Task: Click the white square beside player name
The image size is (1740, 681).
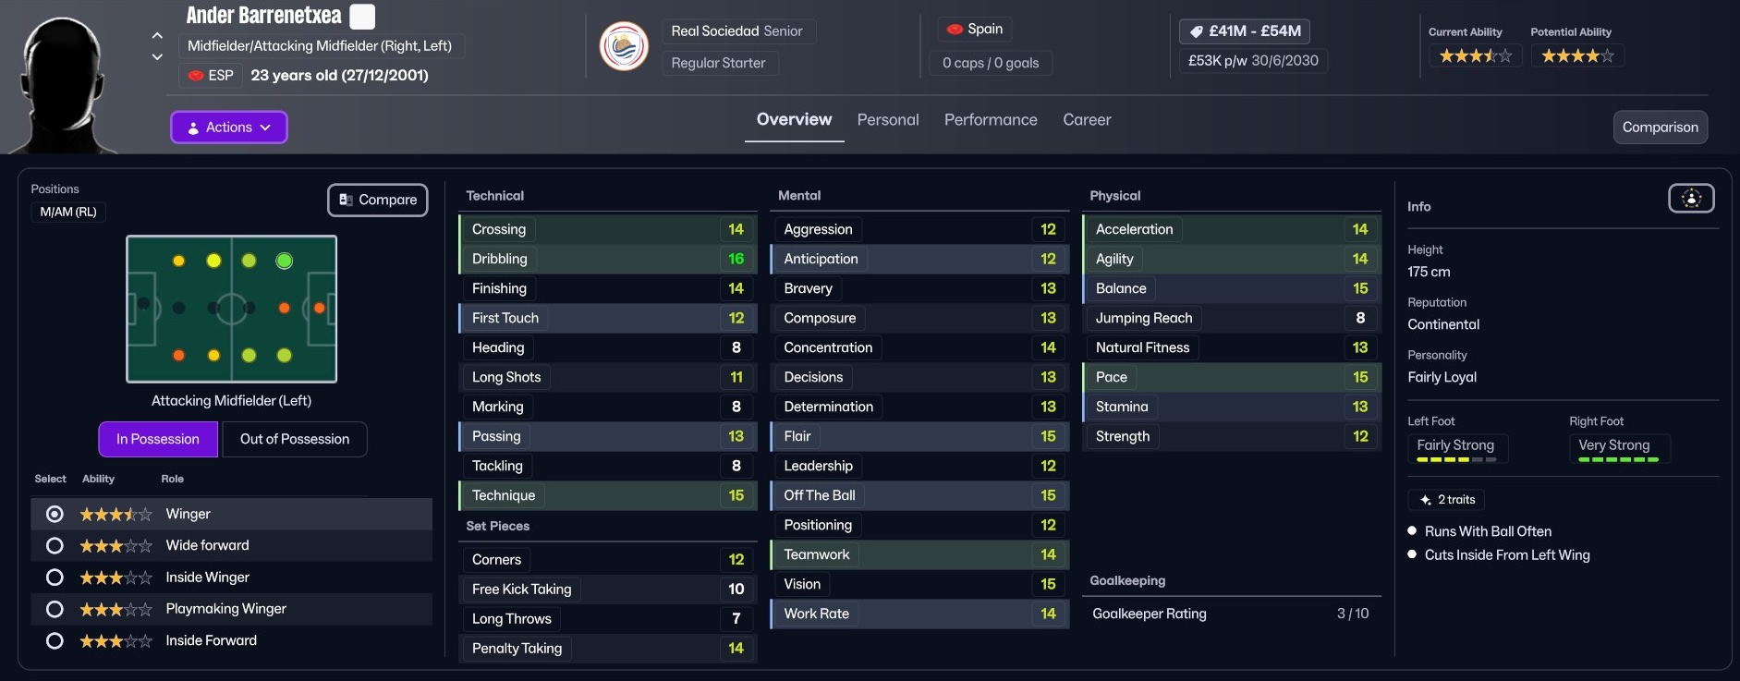Action: click(x=362, y=17)
